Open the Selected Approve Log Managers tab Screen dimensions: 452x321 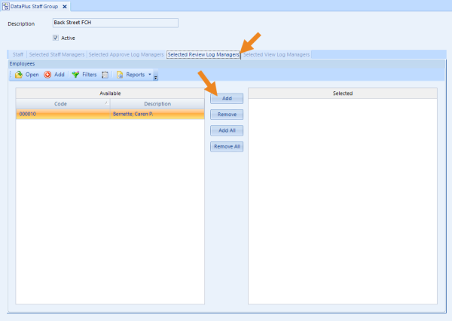coord(126,54)
